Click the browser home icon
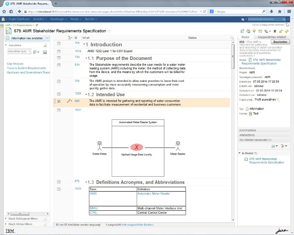Screen dimensions: 294x235 [280, 12]
